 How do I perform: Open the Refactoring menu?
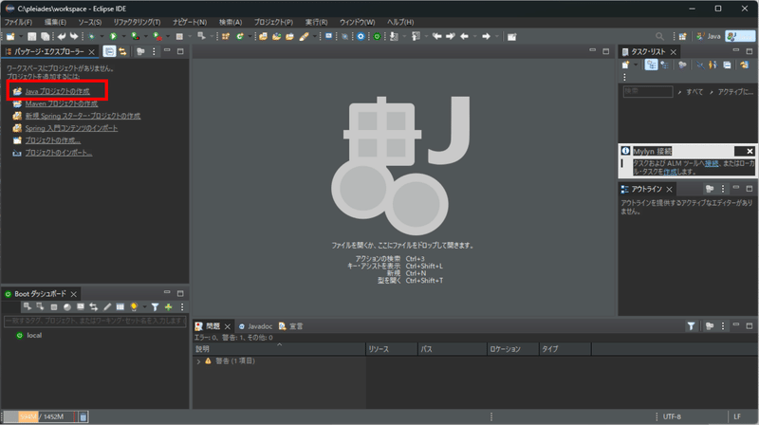[x=137, y=21]
